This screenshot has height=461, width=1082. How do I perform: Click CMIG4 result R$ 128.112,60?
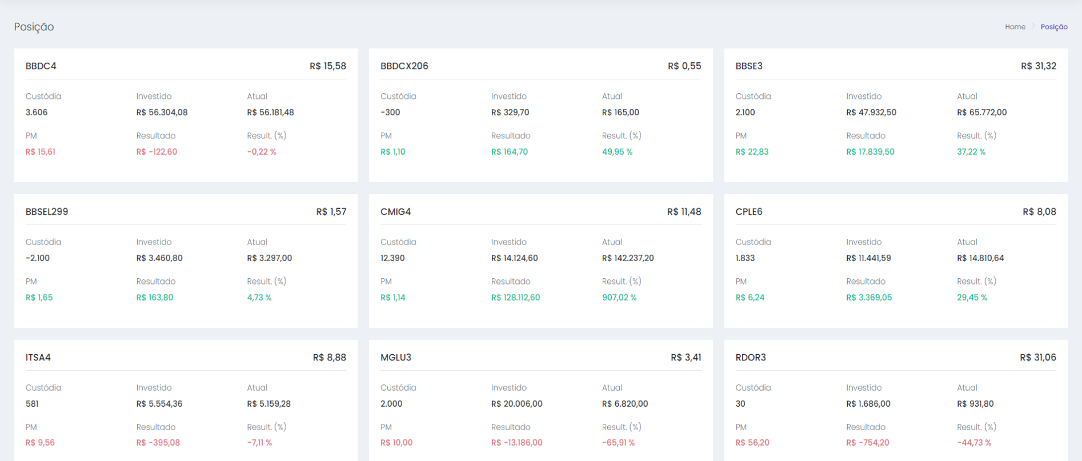click(x=516, y=298)
